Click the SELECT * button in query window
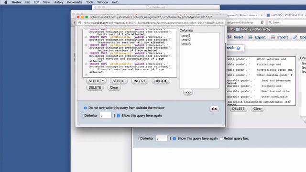The width and height of the screenshot is (306, 172). tap(96, 81)
